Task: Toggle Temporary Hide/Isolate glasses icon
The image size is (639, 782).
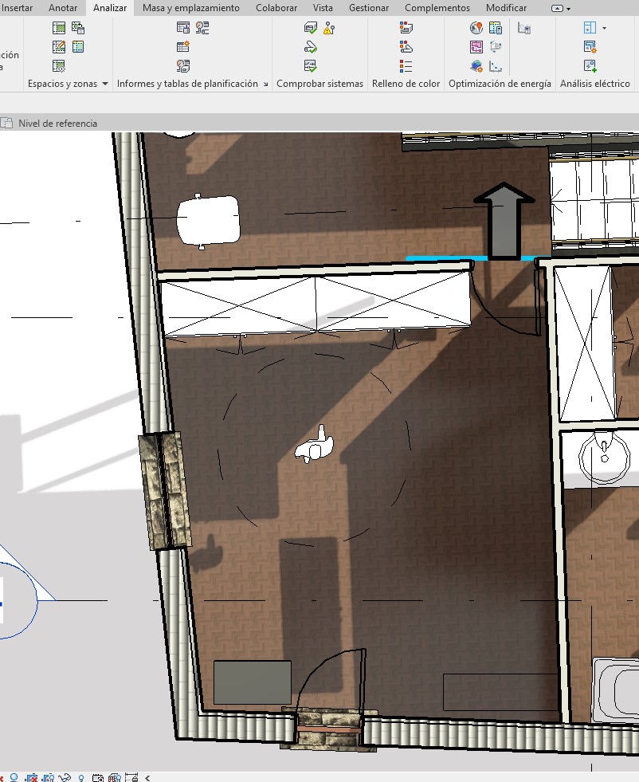Action: (65, 777)
